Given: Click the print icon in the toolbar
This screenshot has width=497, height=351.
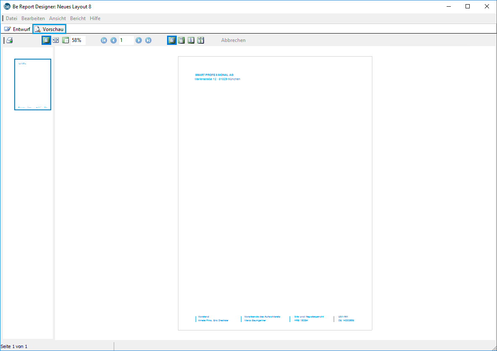Looking at the screenshot, I should 10,40.
